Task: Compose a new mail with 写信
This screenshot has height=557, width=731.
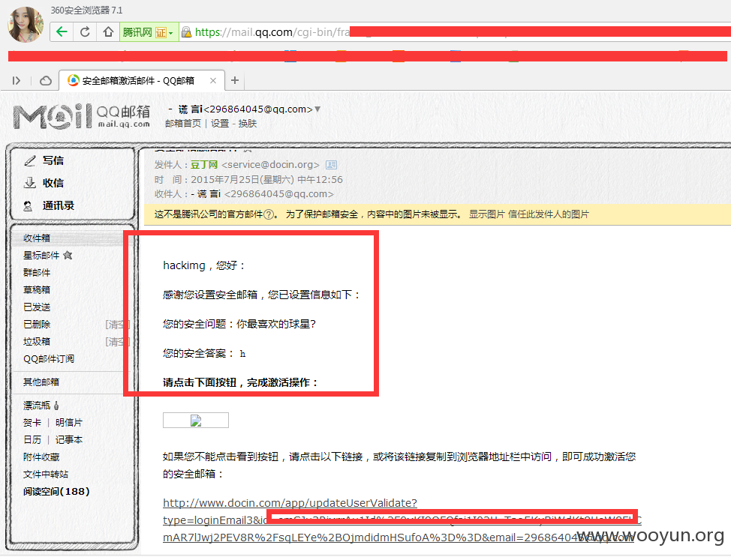Action: pyautogui.click(x=53, y=160)
